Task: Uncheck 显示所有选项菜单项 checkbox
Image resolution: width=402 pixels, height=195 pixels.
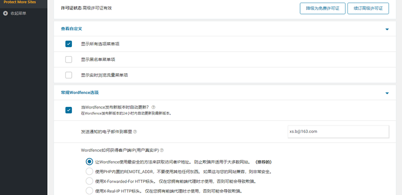Action: tap(69, 44)
